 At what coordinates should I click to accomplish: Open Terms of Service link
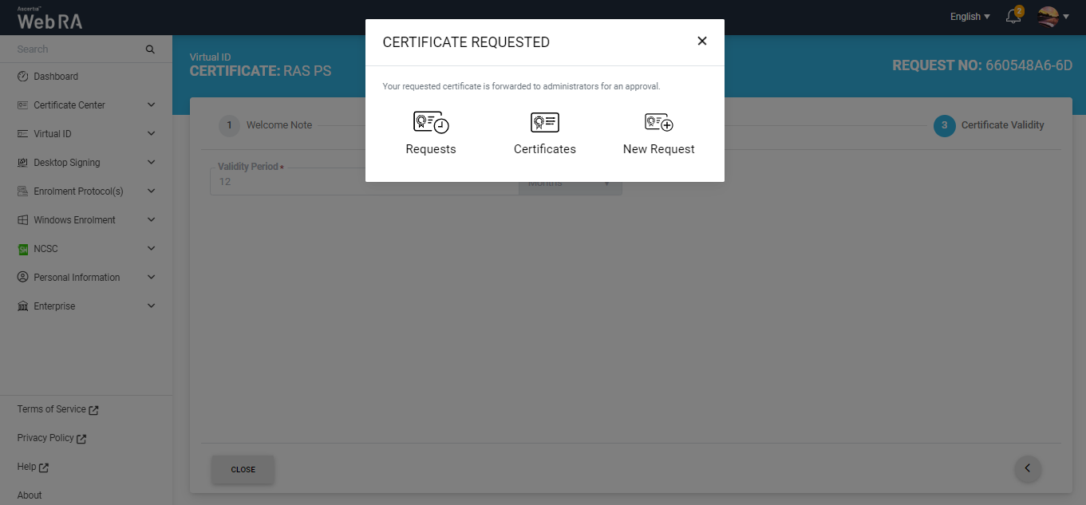click(57, 409)
